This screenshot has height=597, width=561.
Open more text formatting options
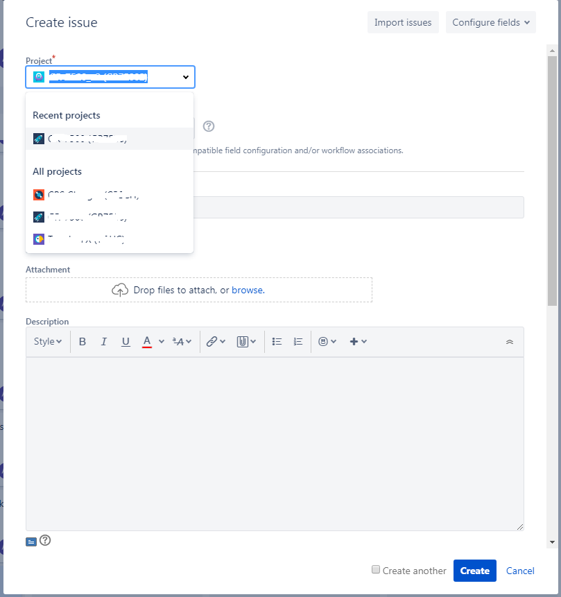tap(182, 342)
